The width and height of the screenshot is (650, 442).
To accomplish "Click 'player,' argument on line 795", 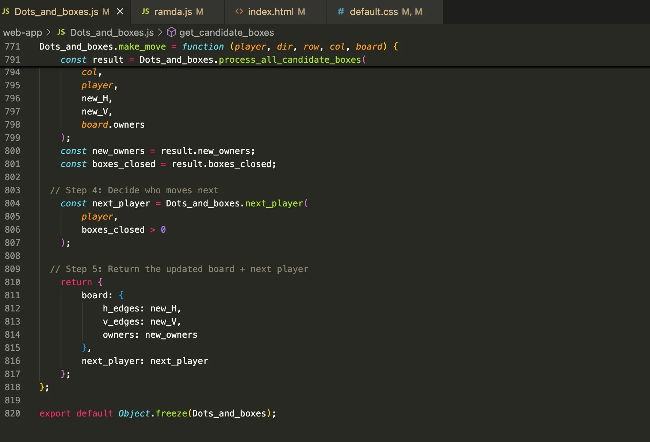I will [99, 85].
